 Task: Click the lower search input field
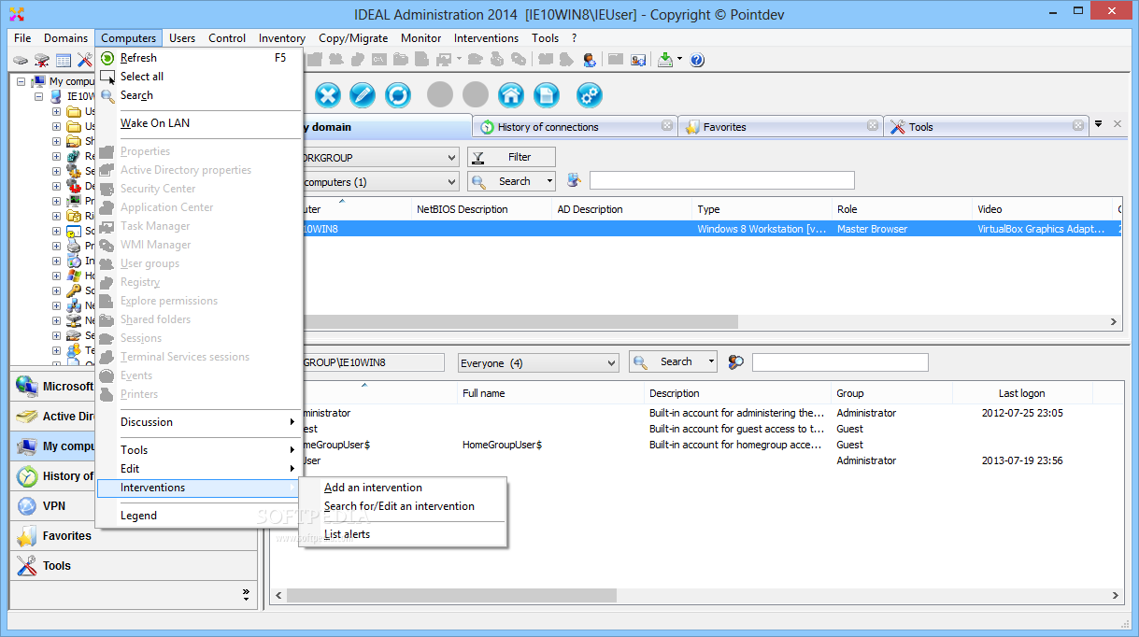click(840, 362)
